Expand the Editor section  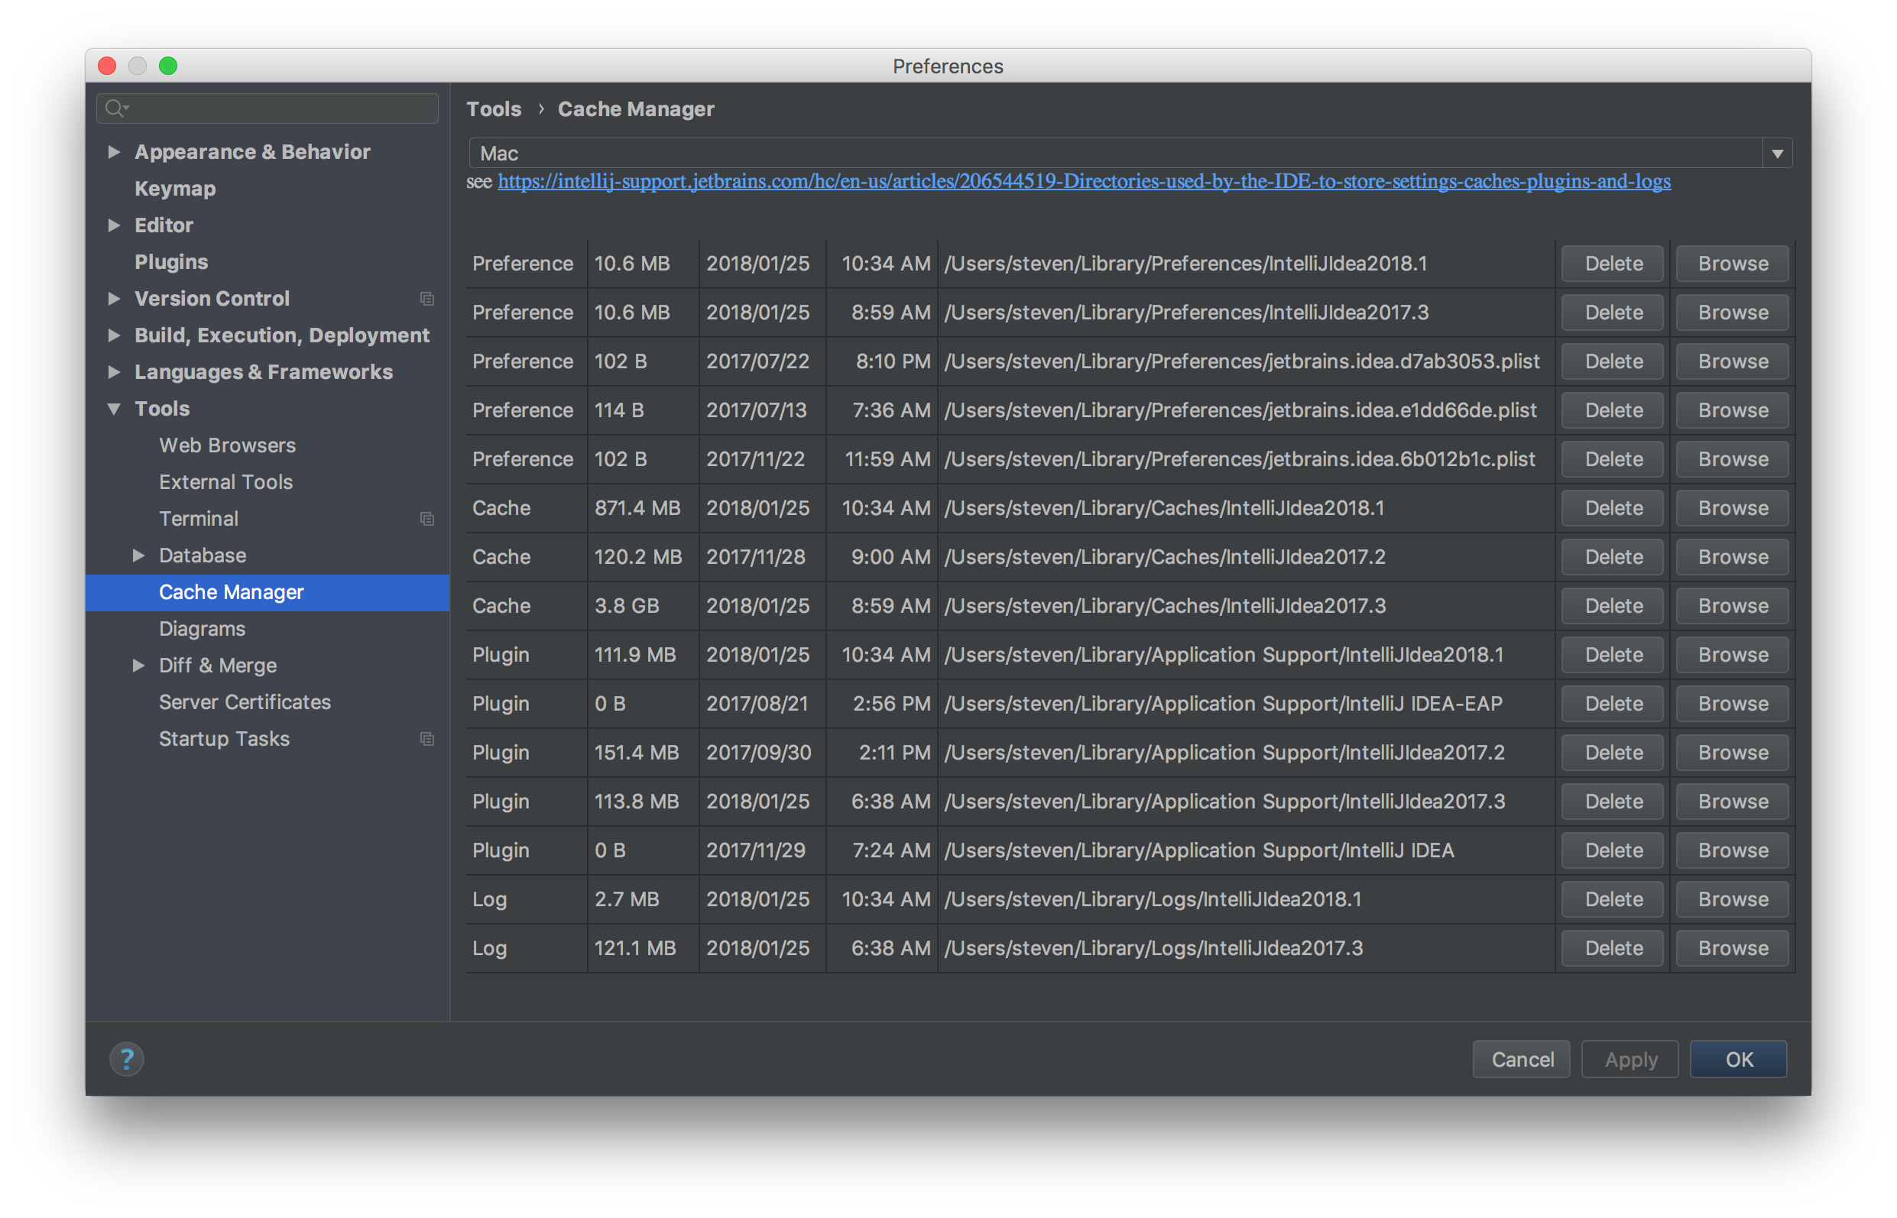[114, 225]
